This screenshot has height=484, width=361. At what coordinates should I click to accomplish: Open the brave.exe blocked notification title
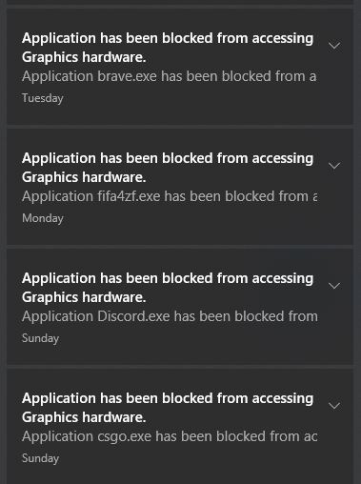(168, 48)
